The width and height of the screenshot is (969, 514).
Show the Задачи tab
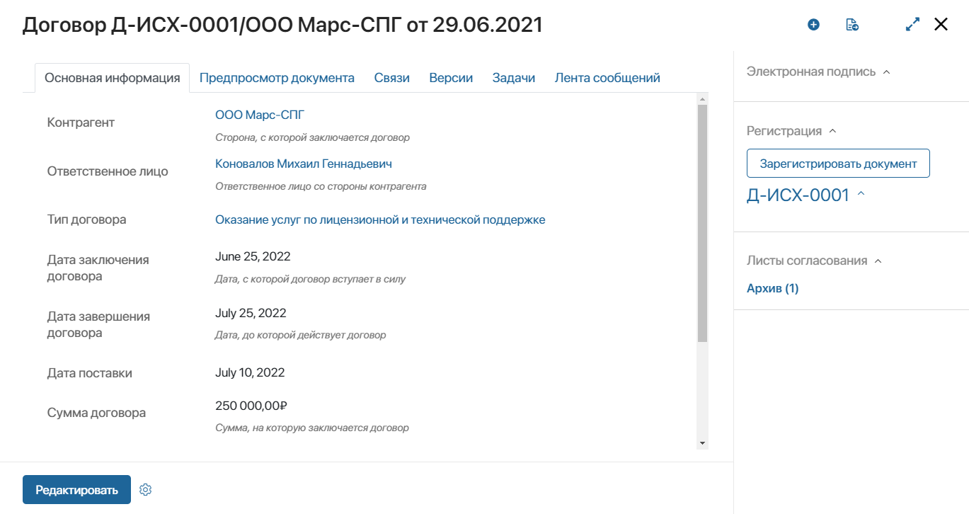click(514, 78)
